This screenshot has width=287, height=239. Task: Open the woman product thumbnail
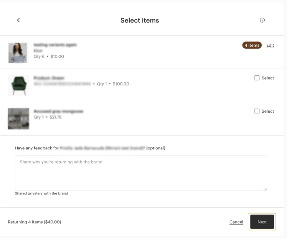pyautogui.click(x=18, y=52)
